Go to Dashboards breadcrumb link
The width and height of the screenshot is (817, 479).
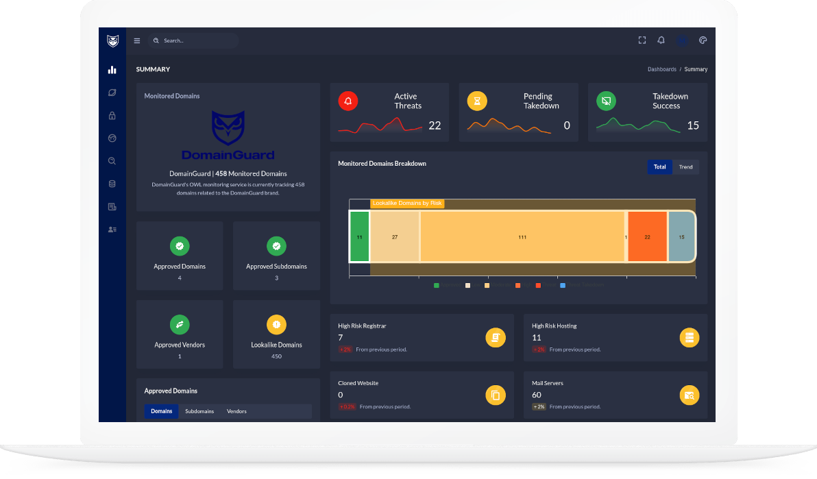click(x=661, y=69)
